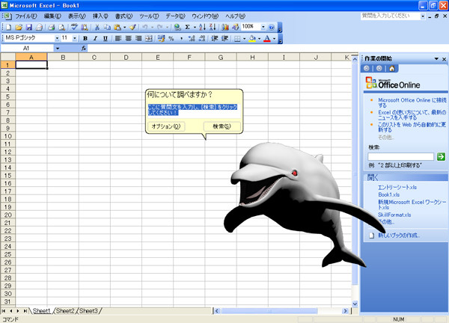Screen dimensions: 449x323
Task: Expand the Name Box dropdown arrow
Action: pos(58,49)
